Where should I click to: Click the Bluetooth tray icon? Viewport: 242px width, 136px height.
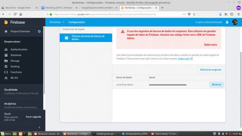[219, 134]
